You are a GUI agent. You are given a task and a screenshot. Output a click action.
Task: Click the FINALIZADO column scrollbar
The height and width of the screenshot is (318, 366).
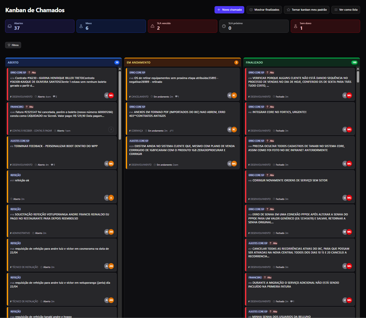[358, 77]
